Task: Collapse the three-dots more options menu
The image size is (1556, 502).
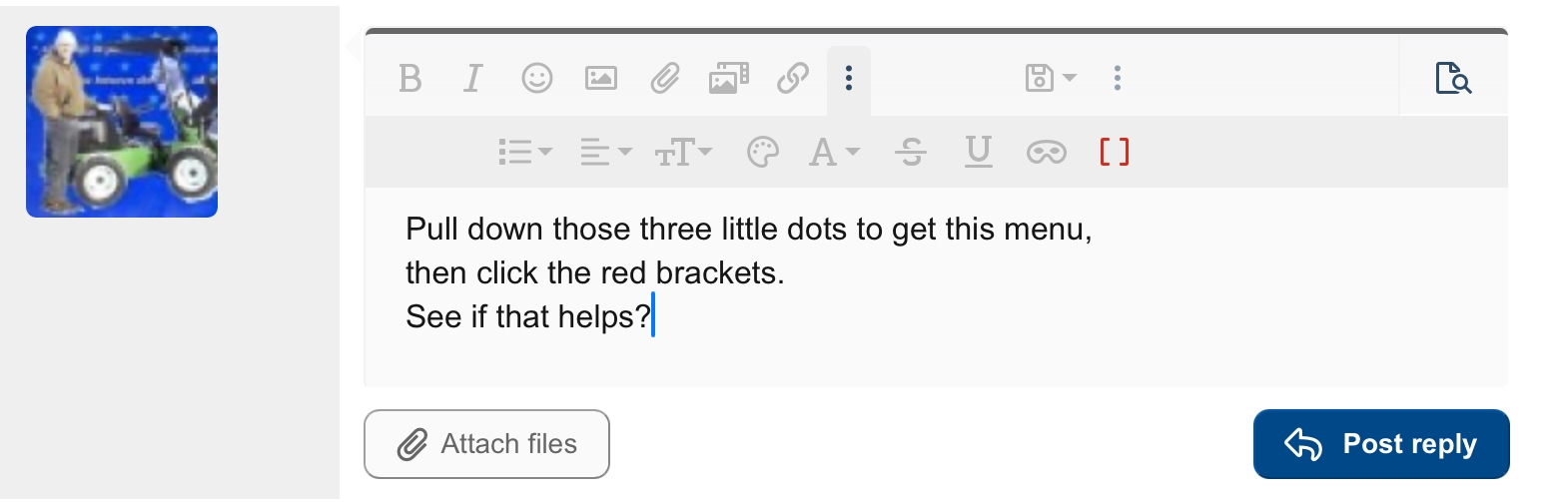Action: [848, 78]
